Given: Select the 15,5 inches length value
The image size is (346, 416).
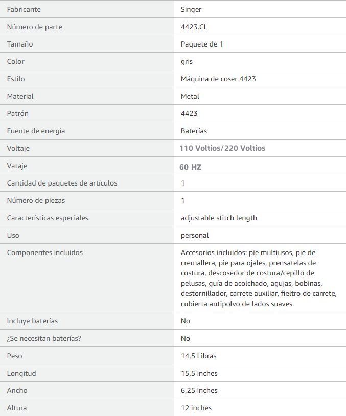Looking at the screenshot, I should pos(199,373).
